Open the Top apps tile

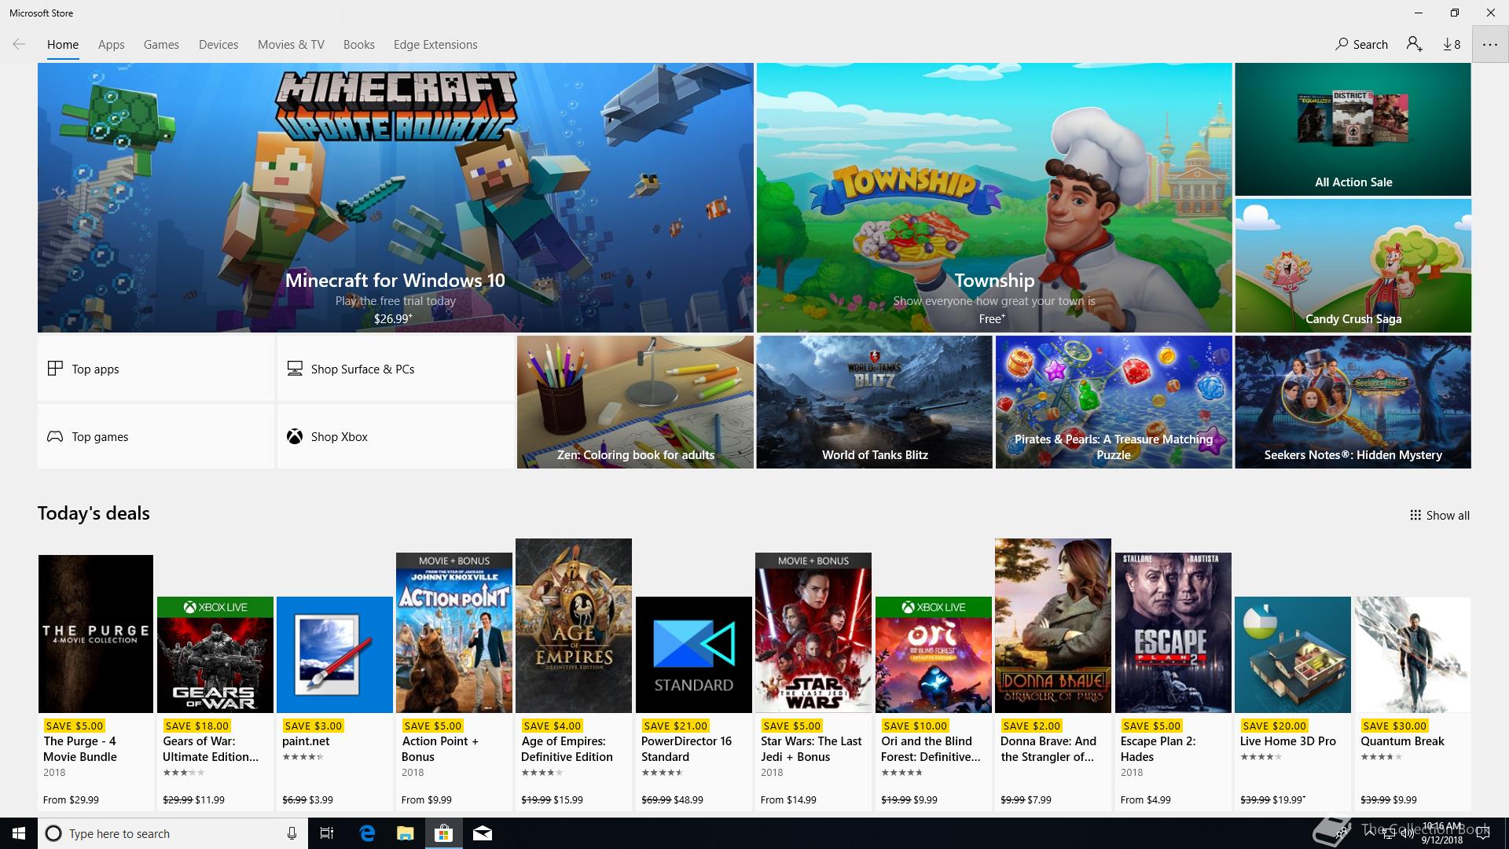[156, 369]
